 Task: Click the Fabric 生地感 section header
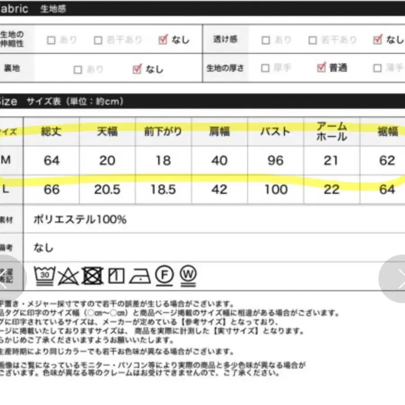click(x=36, y=9)
